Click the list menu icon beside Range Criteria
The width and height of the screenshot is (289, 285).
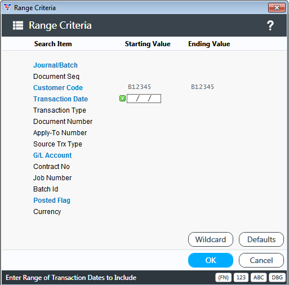18,25
